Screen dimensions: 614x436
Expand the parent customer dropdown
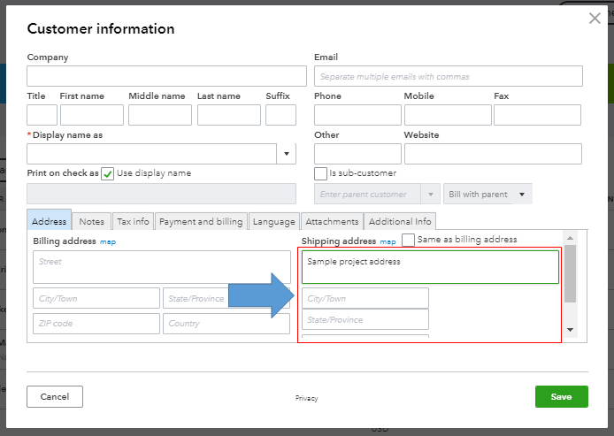(431, 195)
